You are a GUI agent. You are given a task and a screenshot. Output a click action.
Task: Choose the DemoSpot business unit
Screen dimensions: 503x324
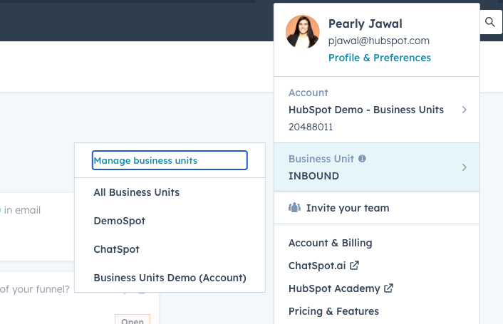[x=119, y=221]
